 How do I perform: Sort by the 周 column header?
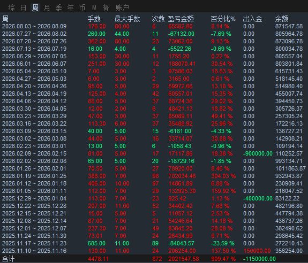tap(5, 19)
